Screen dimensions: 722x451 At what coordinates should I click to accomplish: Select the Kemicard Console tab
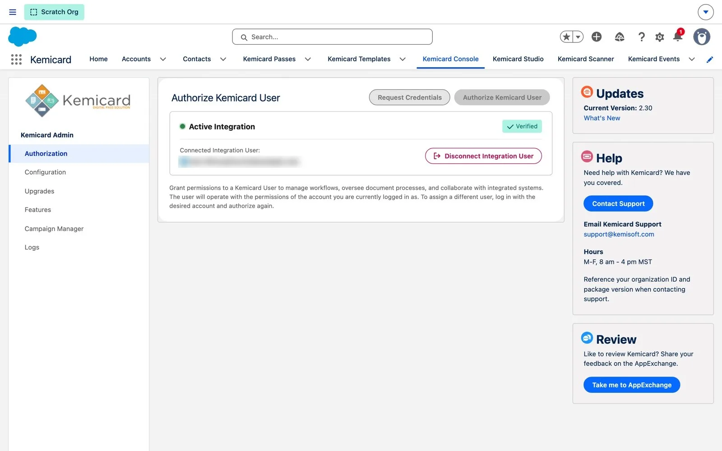coord(450,59)
